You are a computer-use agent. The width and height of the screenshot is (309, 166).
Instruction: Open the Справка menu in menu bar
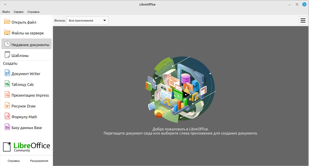tap(33, 12)
